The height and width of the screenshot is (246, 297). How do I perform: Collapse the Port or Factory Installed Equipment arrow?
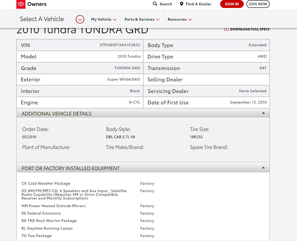(263, 168)
